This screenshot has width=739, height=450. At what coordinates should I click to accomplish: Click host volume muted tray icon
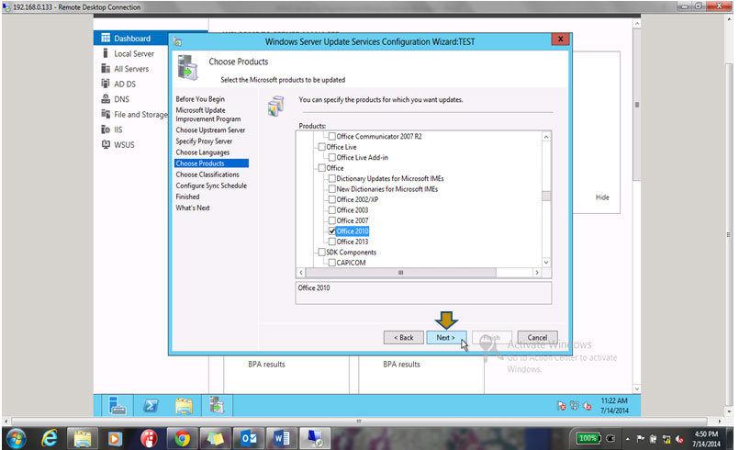679,439
